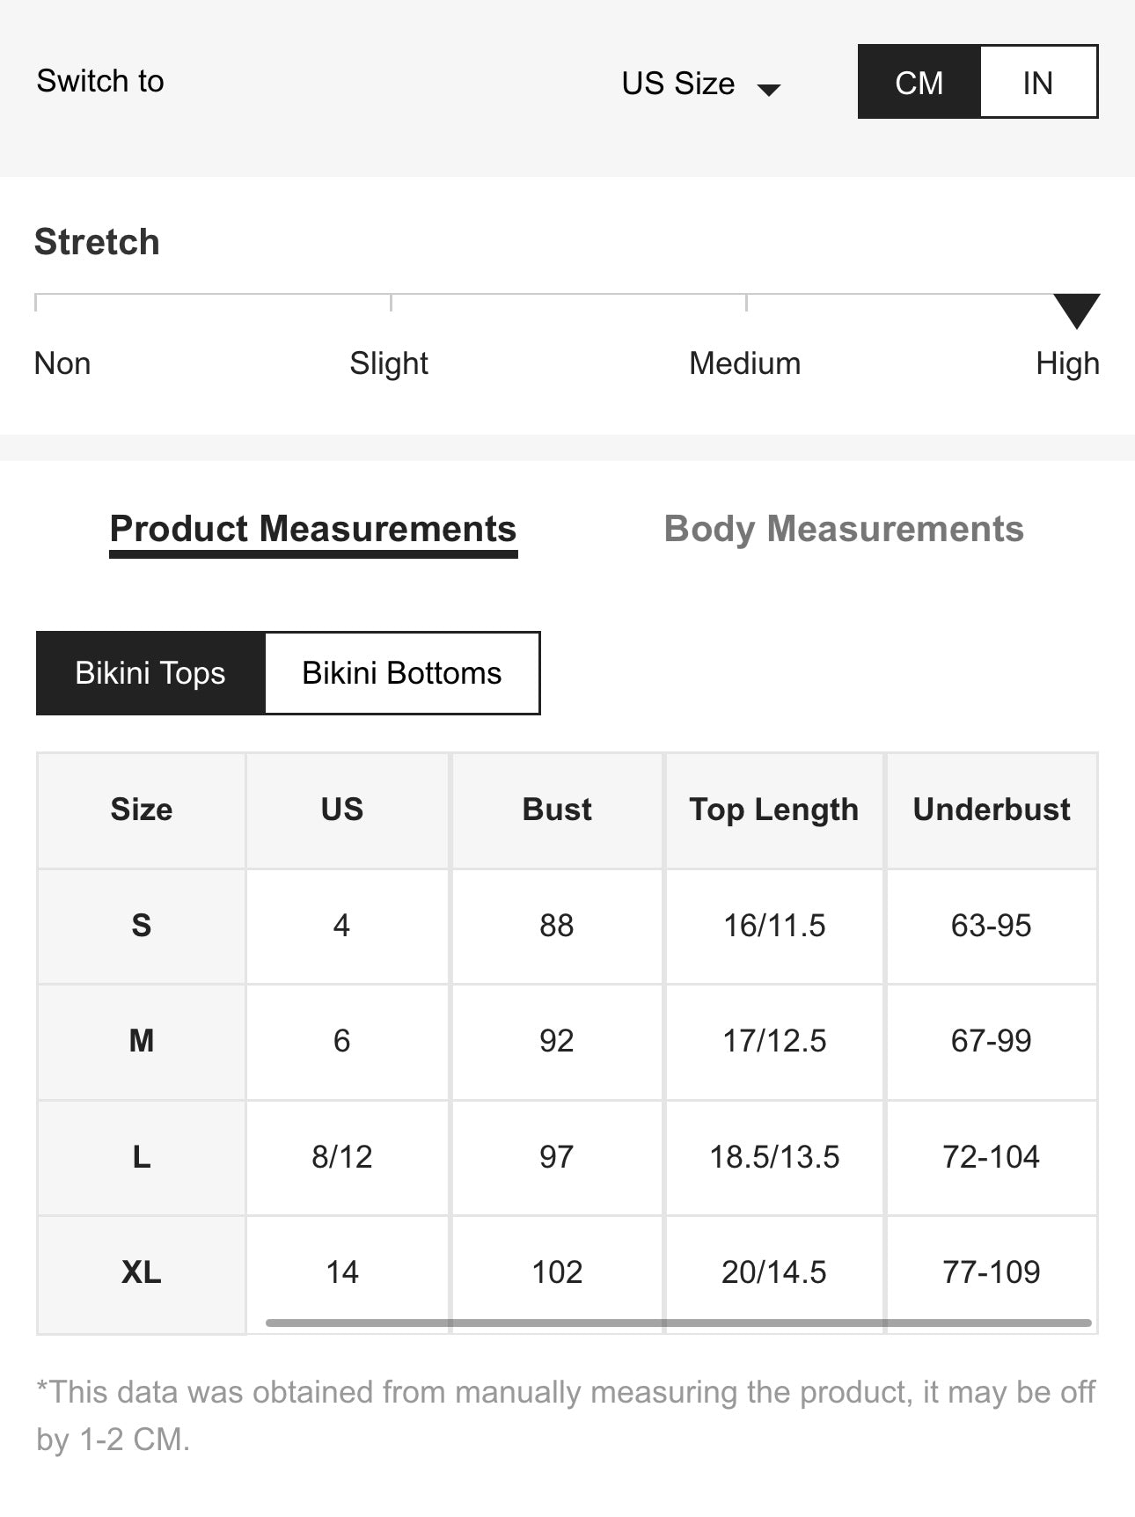1135x1517 pixels.
Task: Click the table's horizontal scrollbar
Action: (x=677, y=1322)
